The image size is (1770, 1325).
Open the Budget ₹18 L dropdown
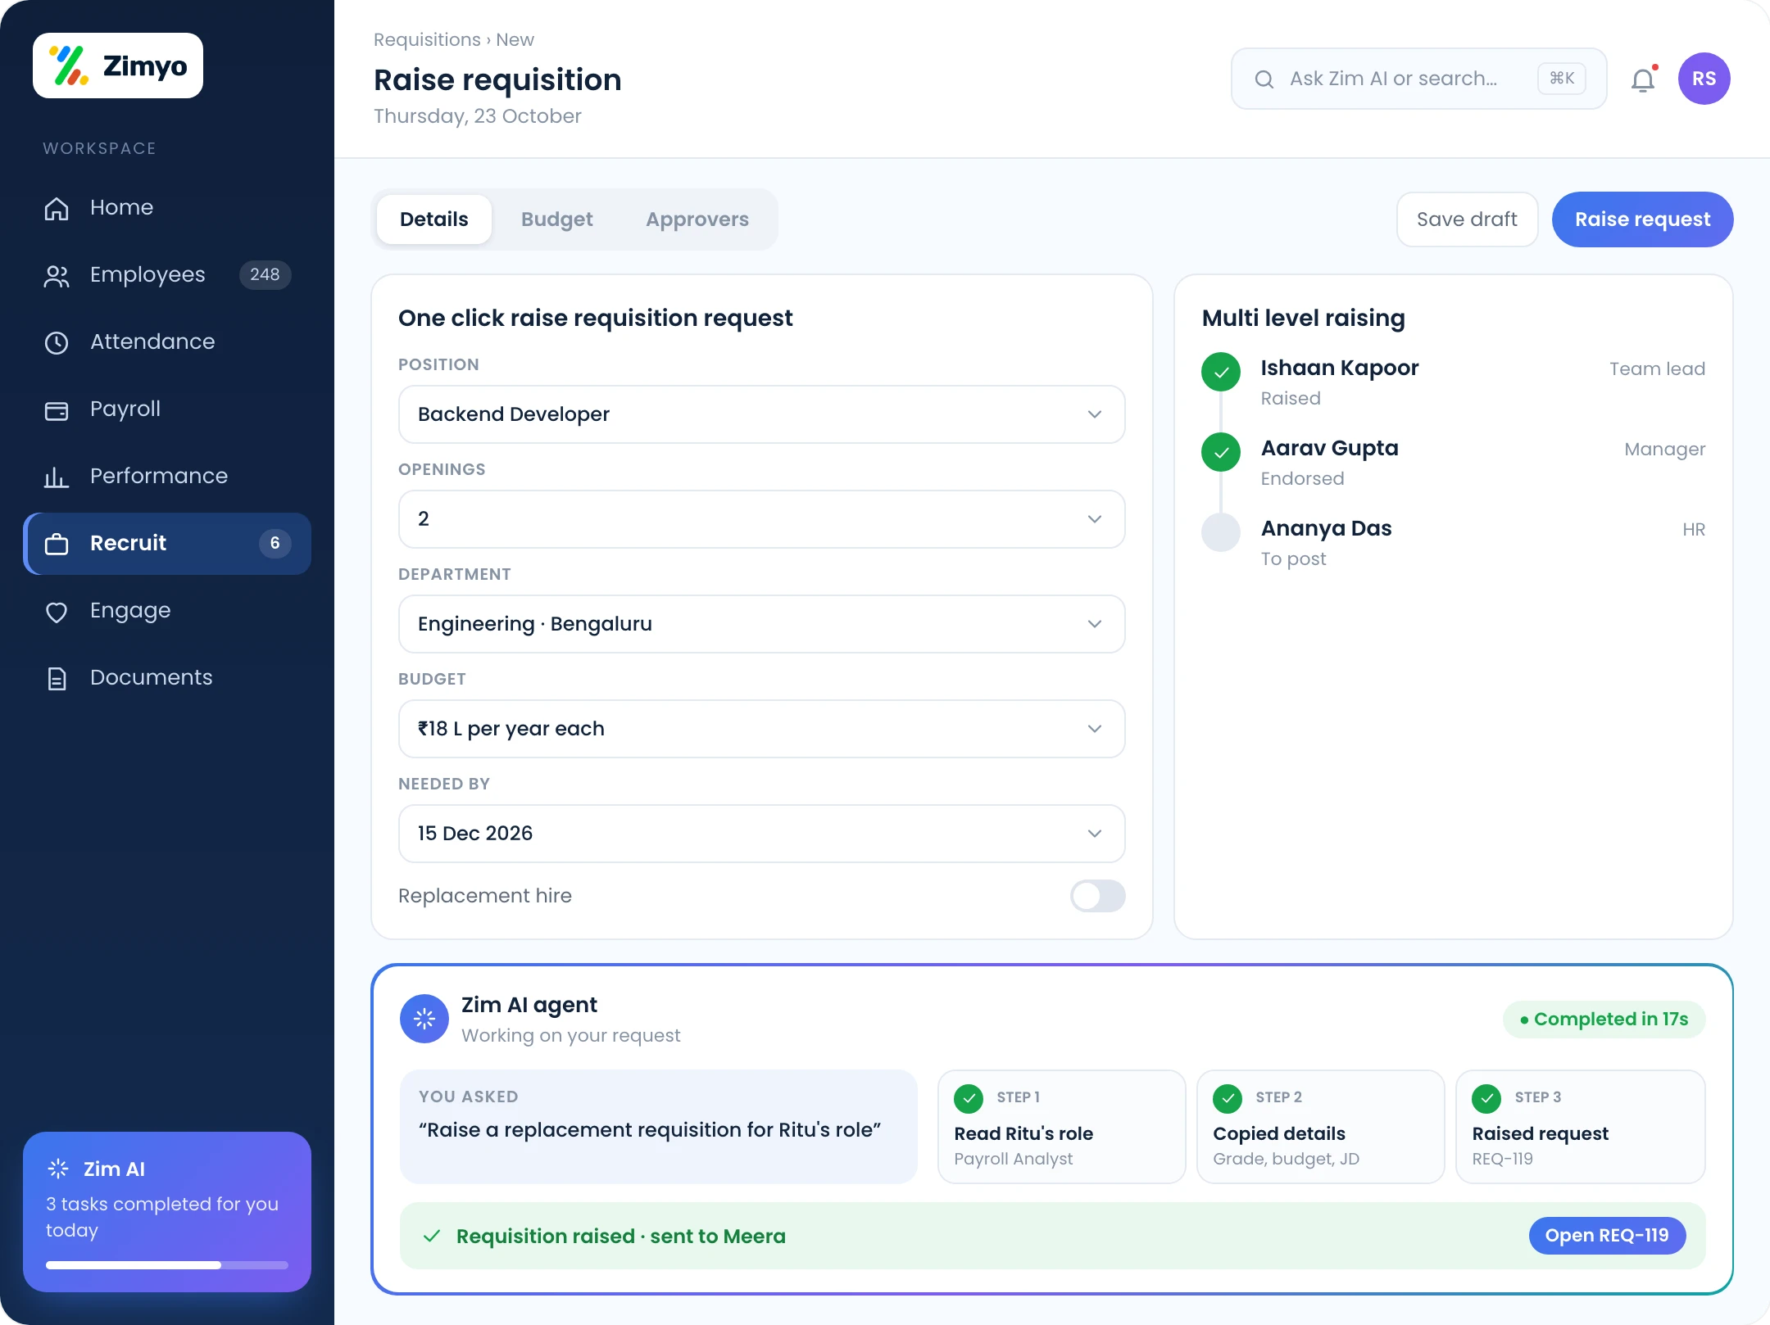pyautogui.click(x=761, y=729)
